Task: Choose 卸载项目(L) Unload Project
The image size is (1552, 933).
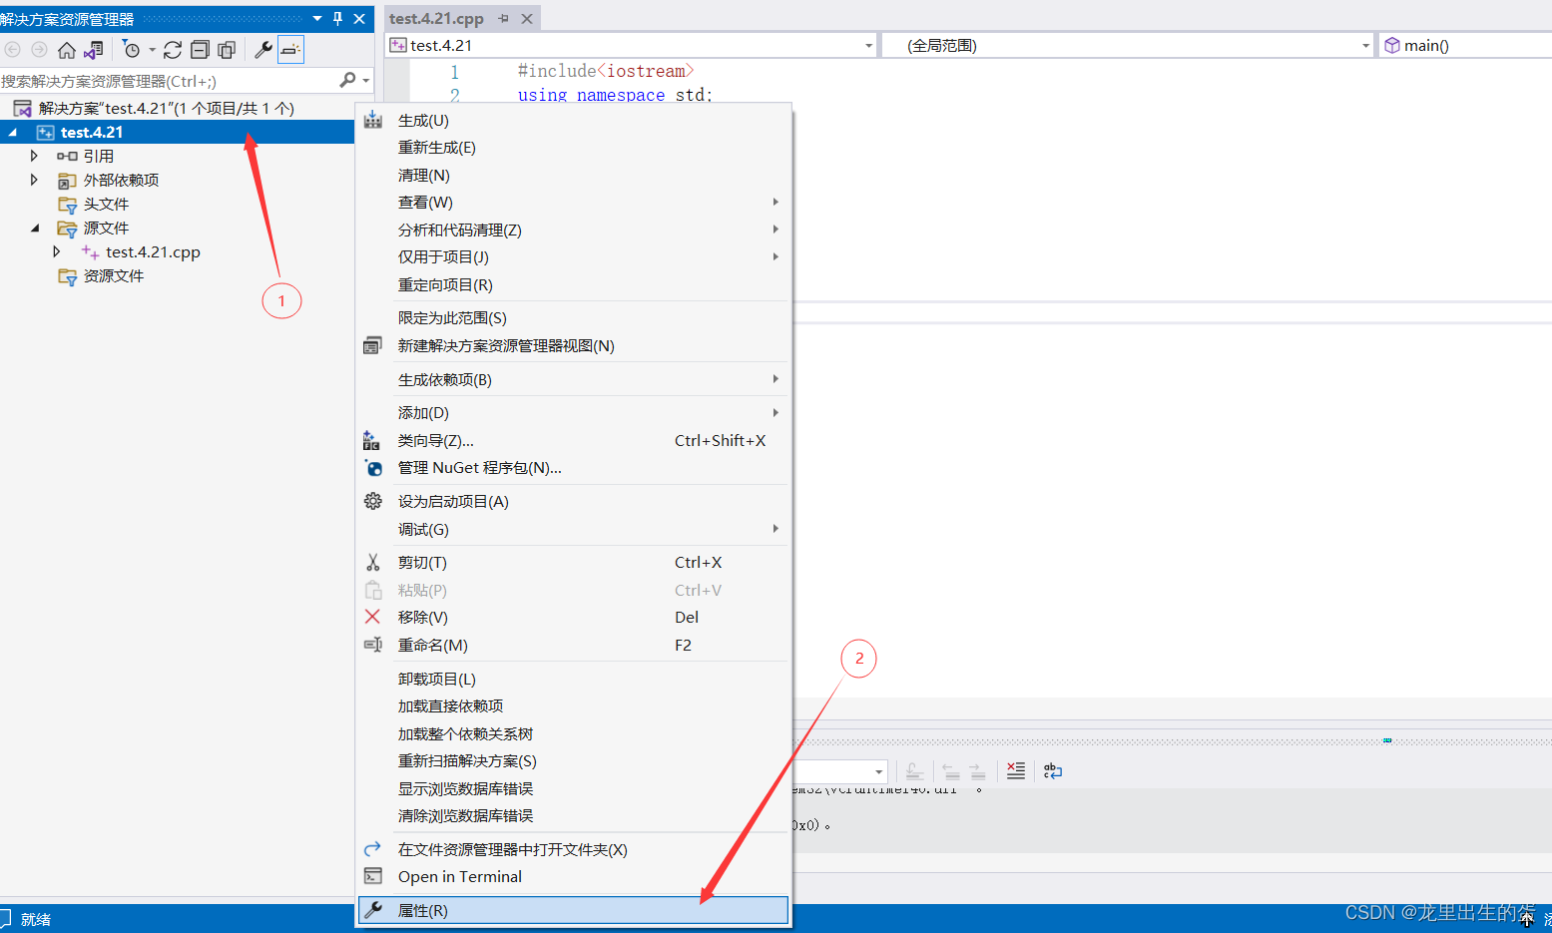Action: 574,679
